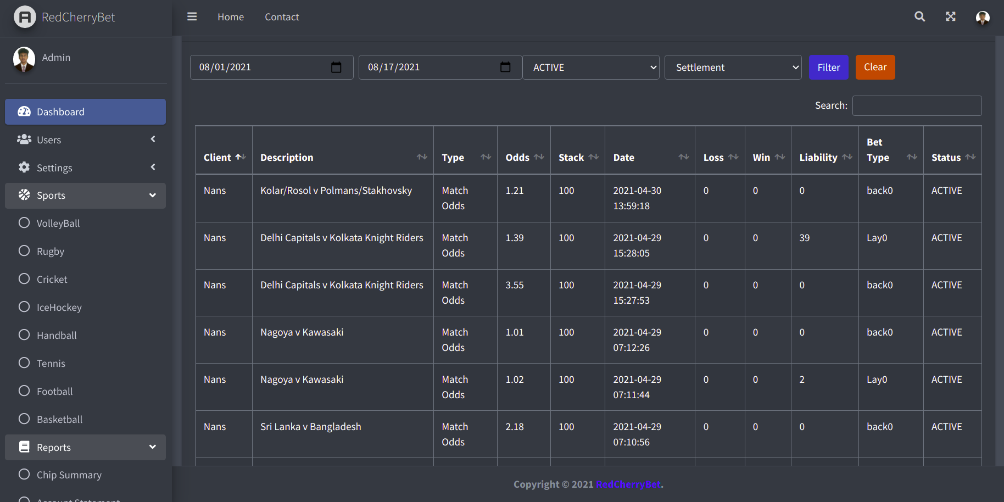Click odds value 3.55
The height and width of the screenshot is (502, 1004).
pos(515,285)
